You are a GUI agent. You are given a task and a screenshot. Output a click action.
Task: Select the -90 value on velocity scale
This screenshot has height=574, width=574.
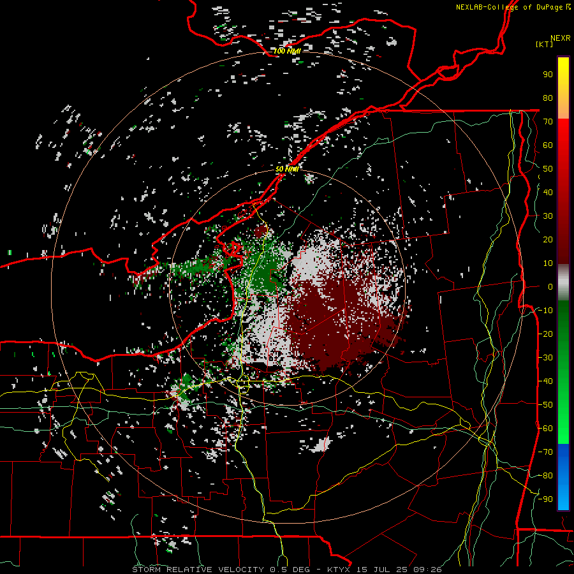(545, 499)
